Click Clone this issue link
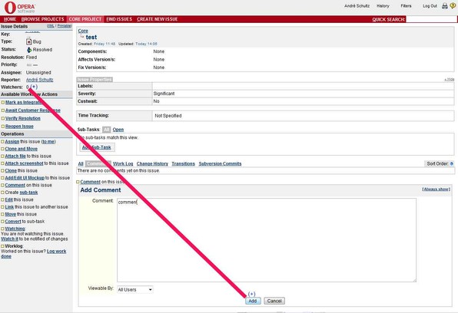The width and height of the screenshot is (458, 313). pos(11,171)
